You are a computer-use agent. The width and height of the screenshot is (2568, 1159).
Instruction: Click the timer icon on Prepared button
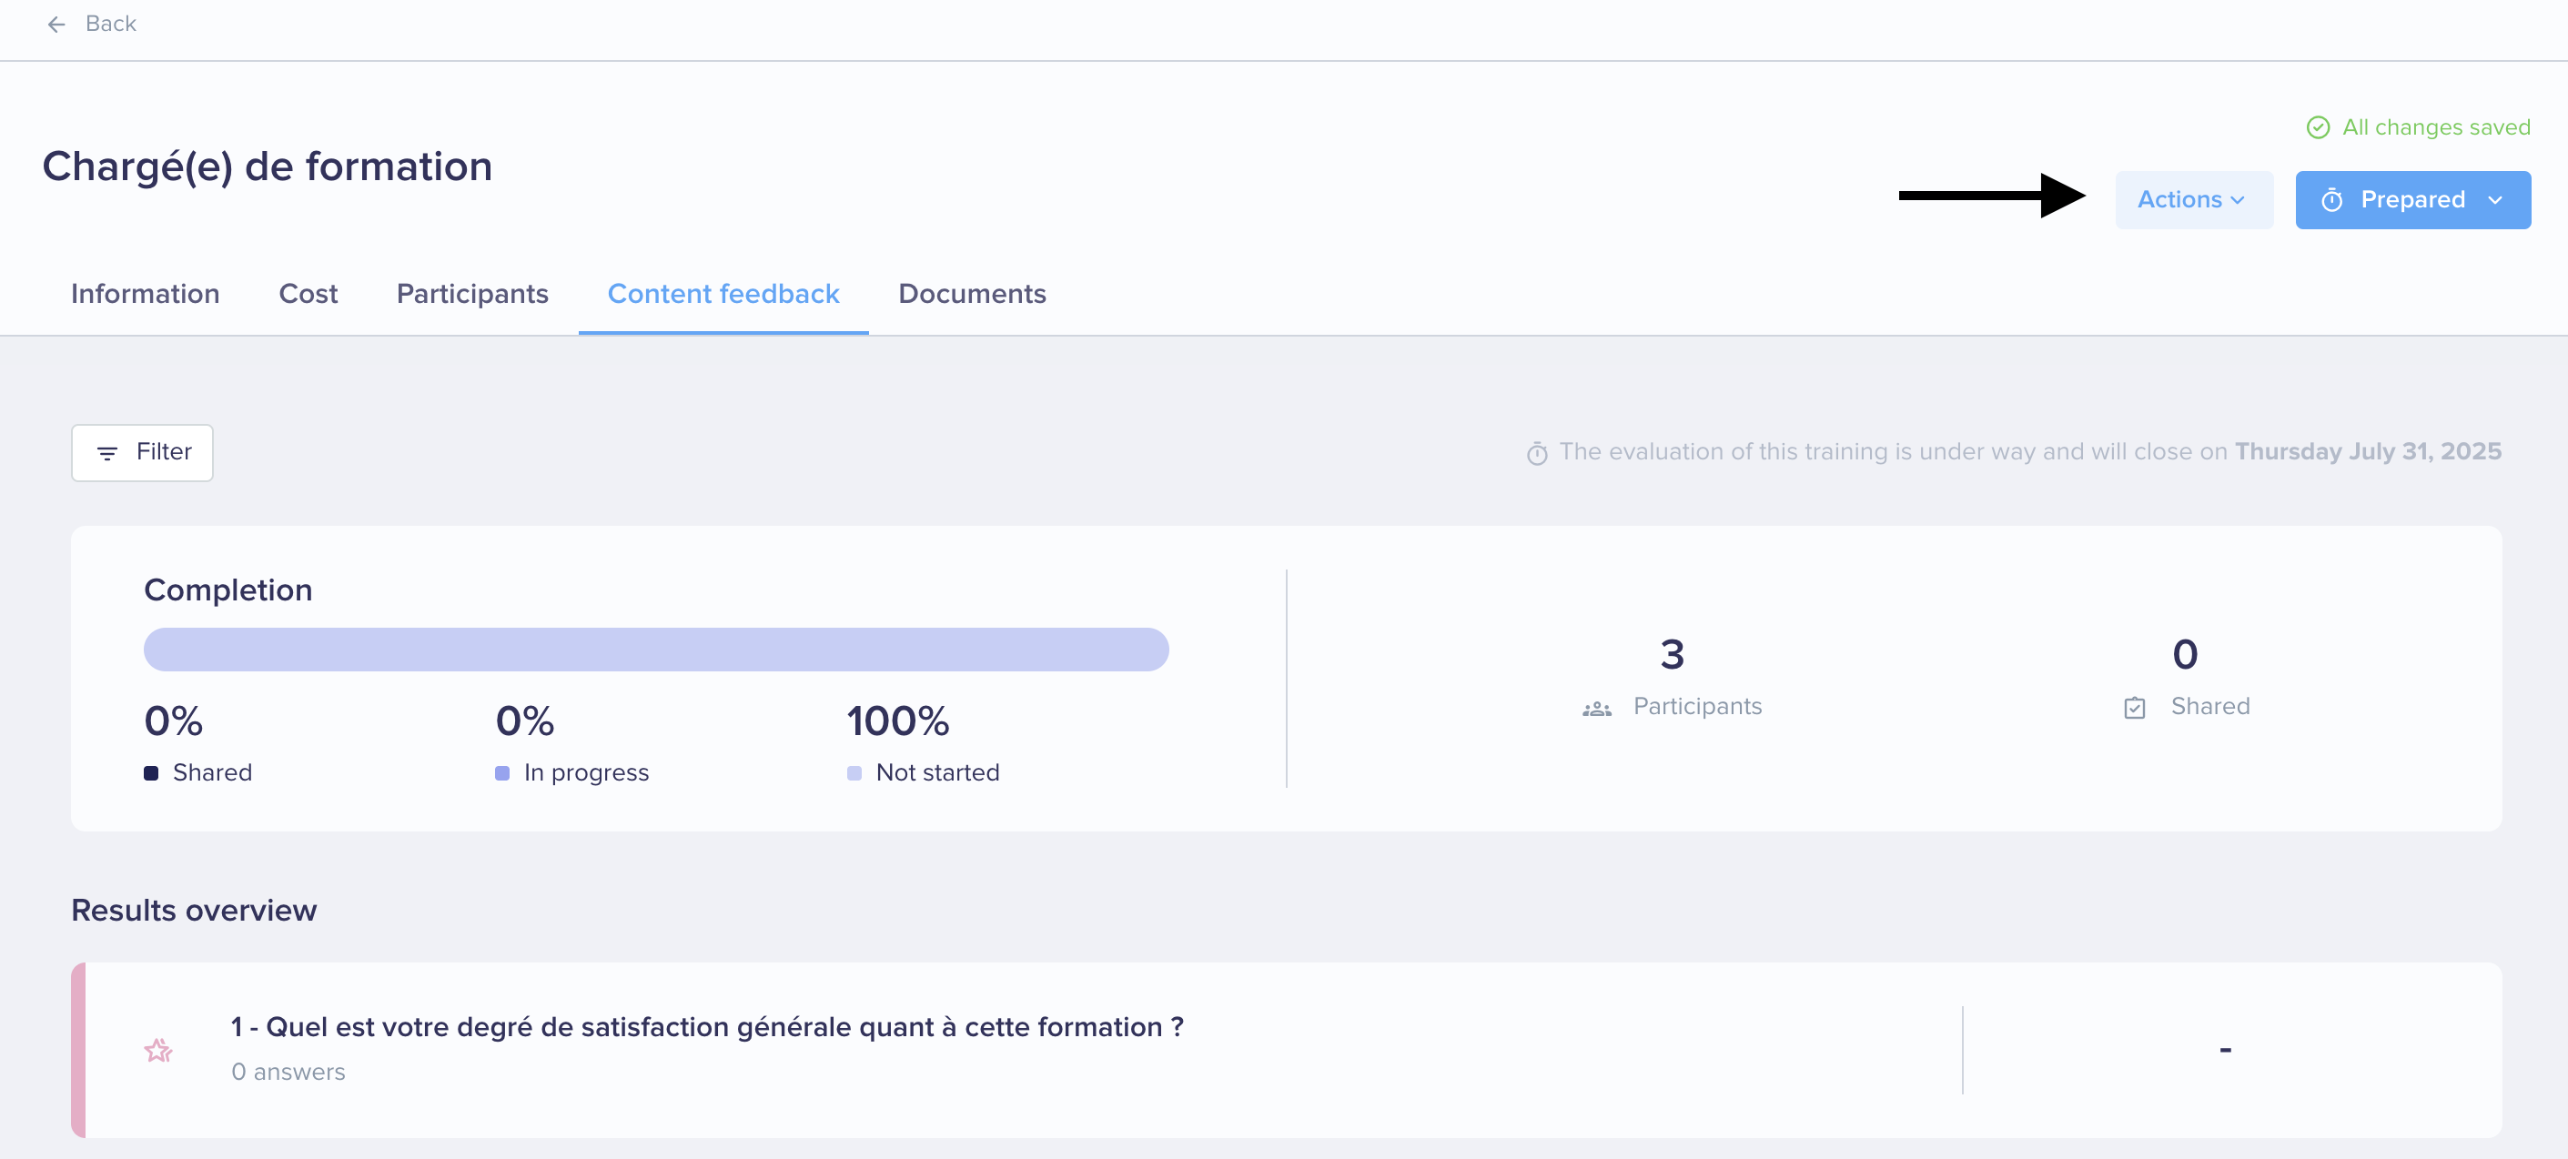click(2331, 200)
